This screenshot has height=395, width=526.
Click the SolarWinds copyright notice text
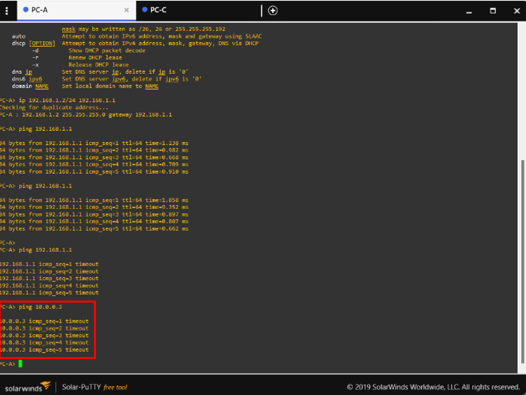(x=433, y=387)
